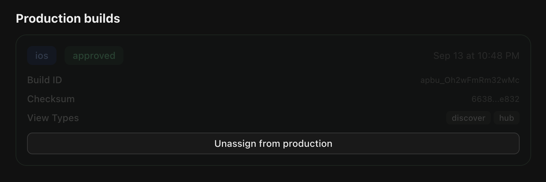Screen dimensions: 546x182
Task: Click the Unassign from production button
Action: 273,143
